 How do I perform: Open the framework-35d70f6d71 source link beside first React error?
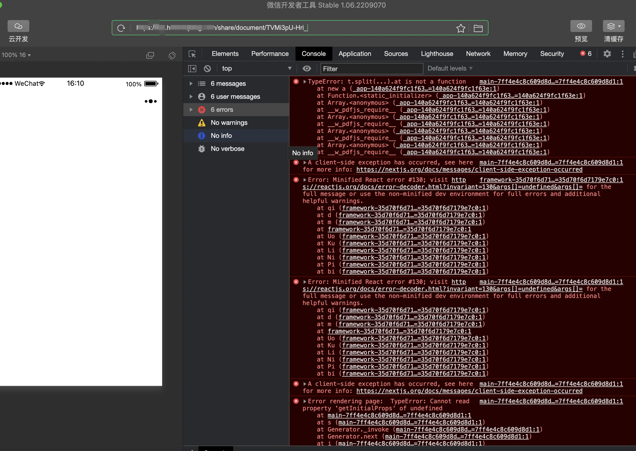[x=551, y=180]
